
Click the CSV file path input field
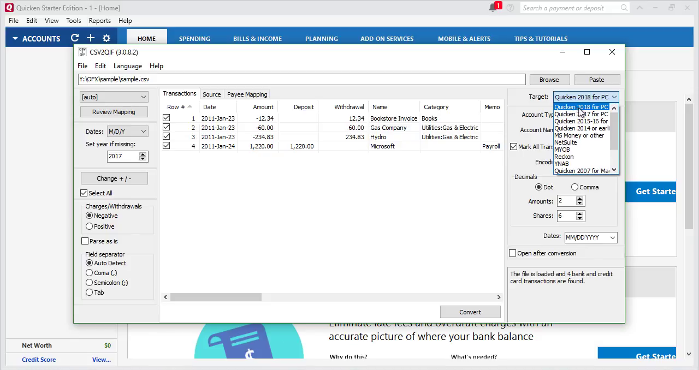pyautogui.click(x=301, y=79)
